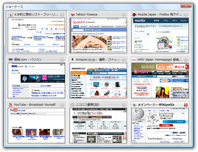
Task: Close the Mozilla Japan tab thumbnail
Action: coord(186,15)
